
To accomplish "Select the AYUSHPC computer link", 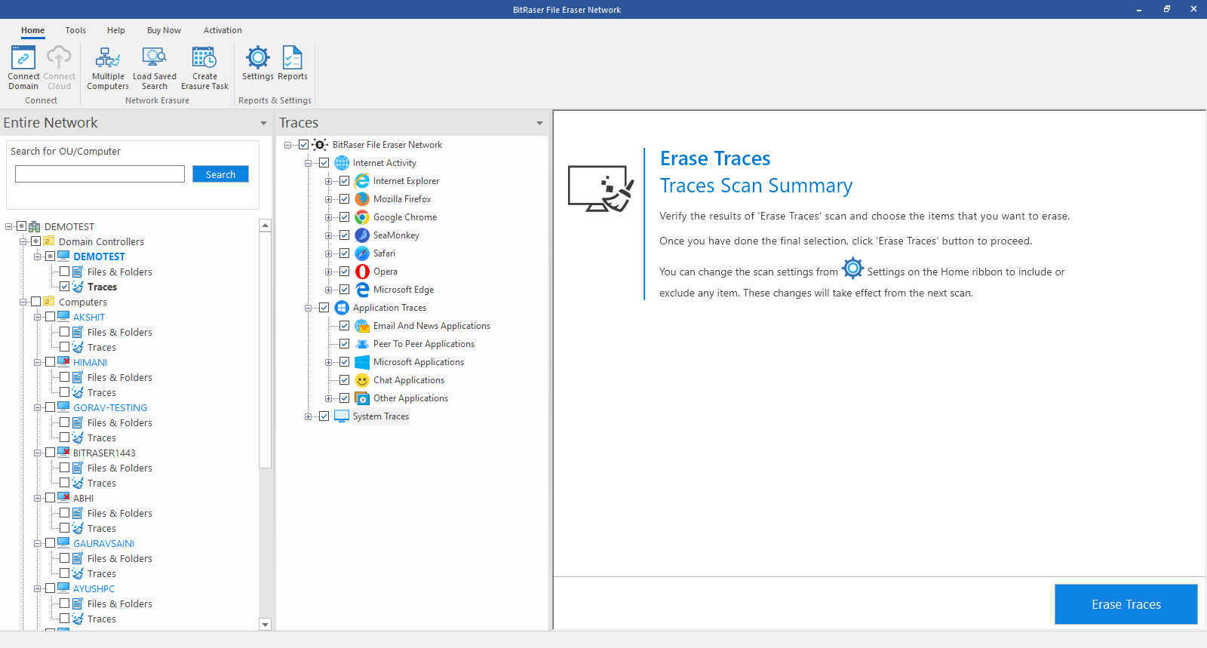I will click(x=94, y=588).
